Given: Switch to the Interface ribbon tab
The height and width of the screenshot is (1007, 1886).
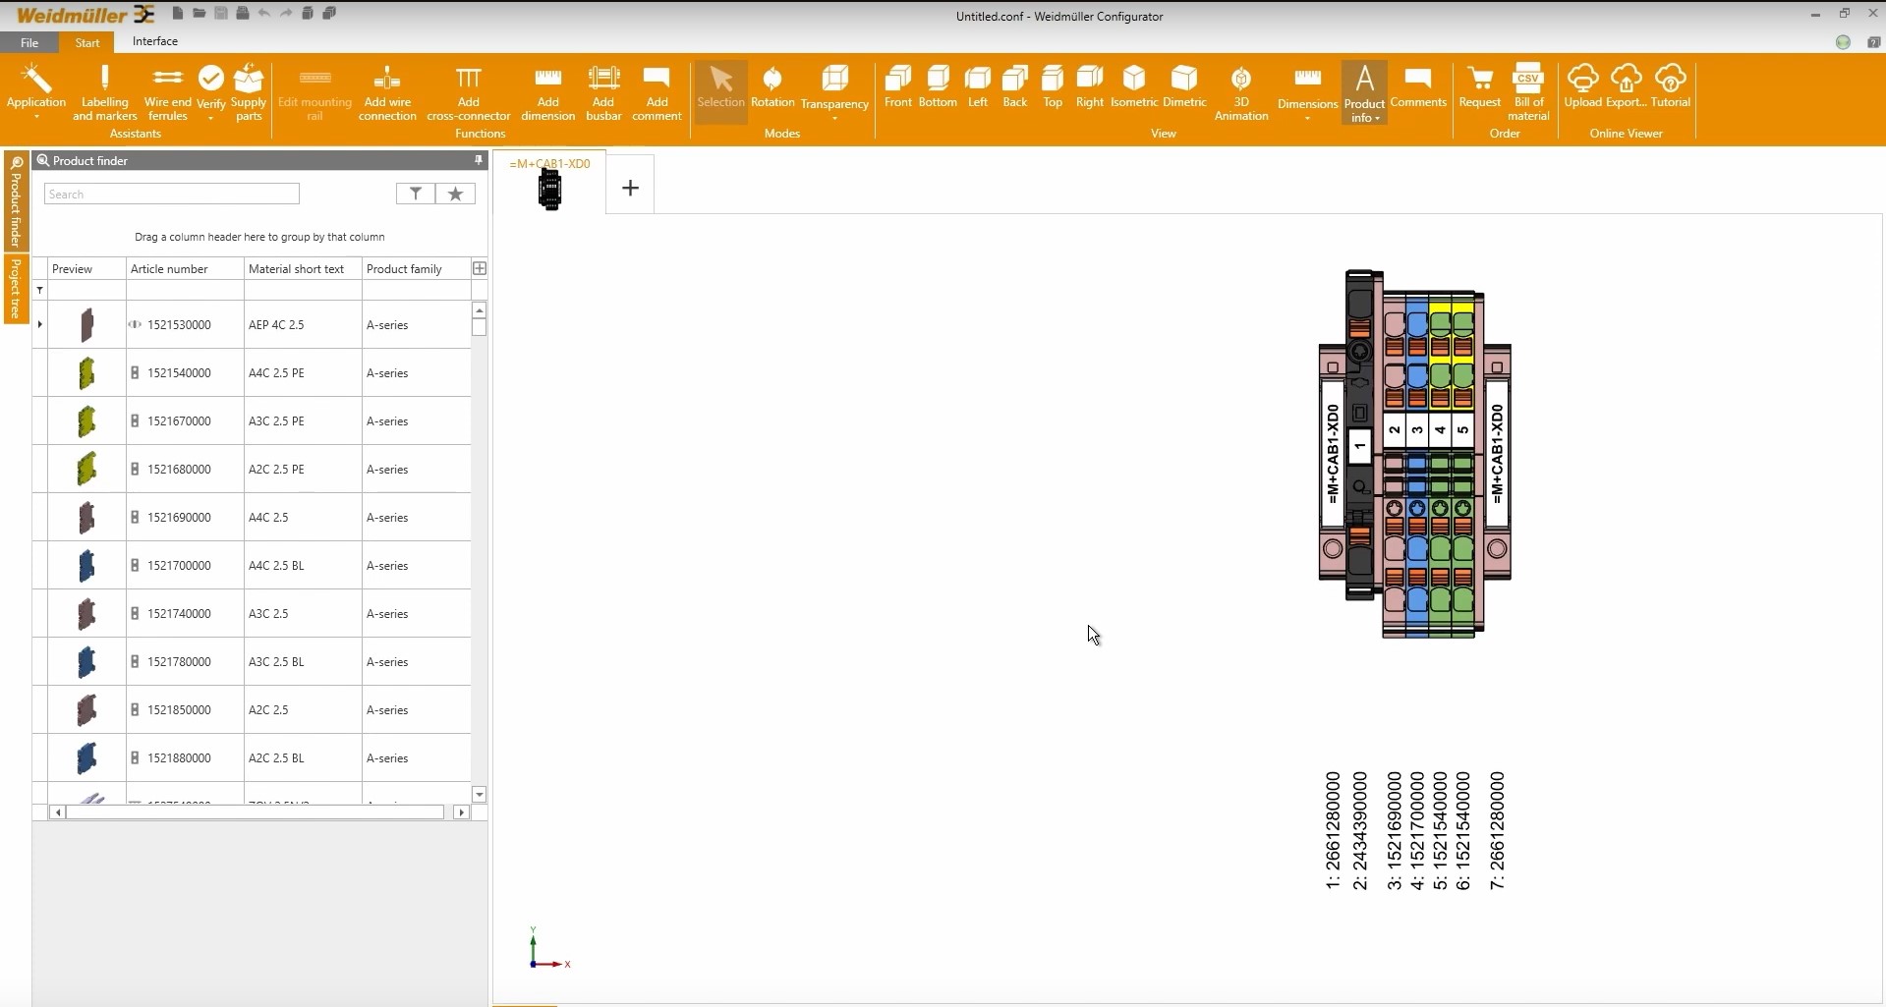Looking at the screenshot, I should (155, 41).
